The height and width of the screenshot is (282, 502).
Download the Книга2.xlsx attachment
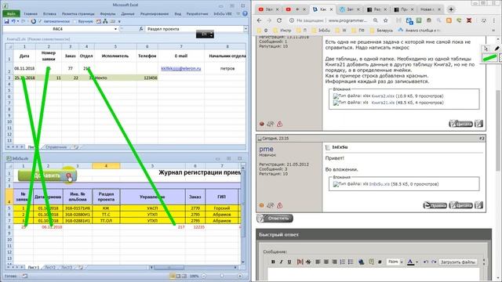[383, 96]
